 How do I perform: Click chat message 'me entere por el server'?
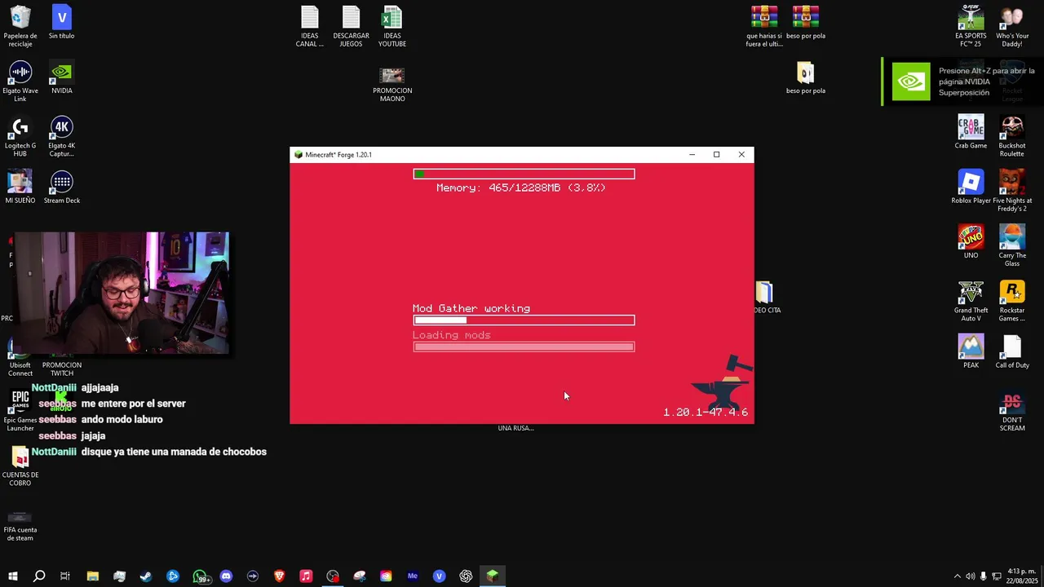tap(133, 404)
